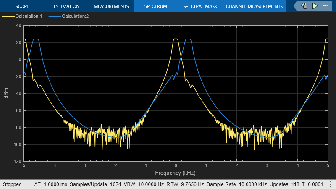
Task: Click the Updates=118 status entry
Action: [284, 184]
